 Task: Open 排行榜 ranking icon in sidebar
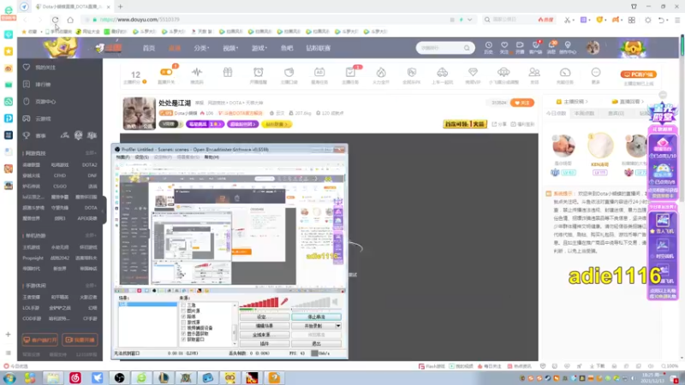[x=27, y=84]
